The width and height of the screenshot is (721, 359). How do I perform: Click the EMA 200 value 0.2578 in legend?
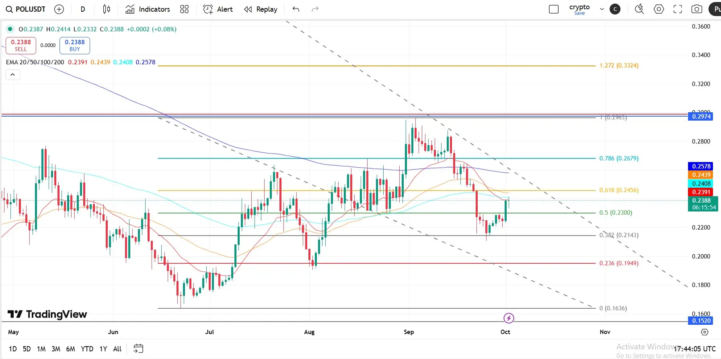(x=146, y=62)
